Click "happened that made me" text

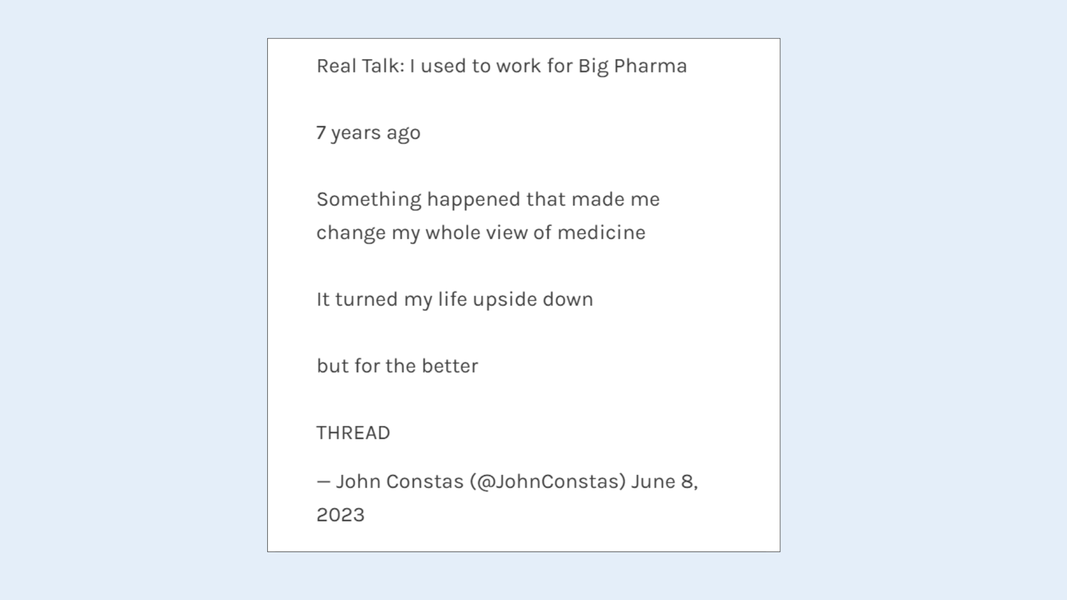click(x=543, y=199)
